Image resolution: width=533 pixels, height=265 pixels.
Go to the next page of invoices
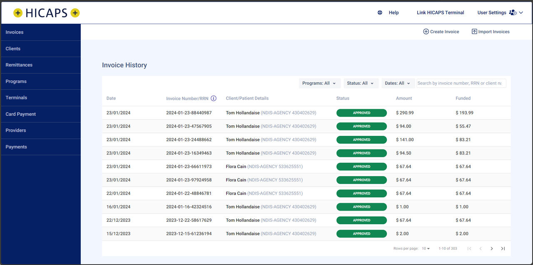(492, 248)
